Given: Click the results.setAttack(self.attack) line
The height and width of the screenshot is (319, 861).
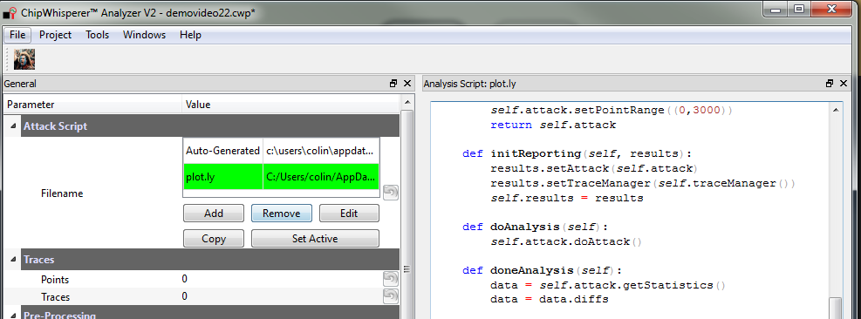Looking at the screenshot, I should click(594, 168).
